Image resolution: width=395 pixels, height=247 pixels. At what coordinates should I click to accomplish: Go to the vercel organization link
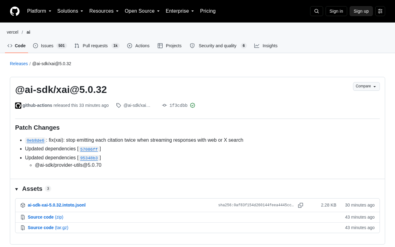pyautogui.click(x=13, y=32)
